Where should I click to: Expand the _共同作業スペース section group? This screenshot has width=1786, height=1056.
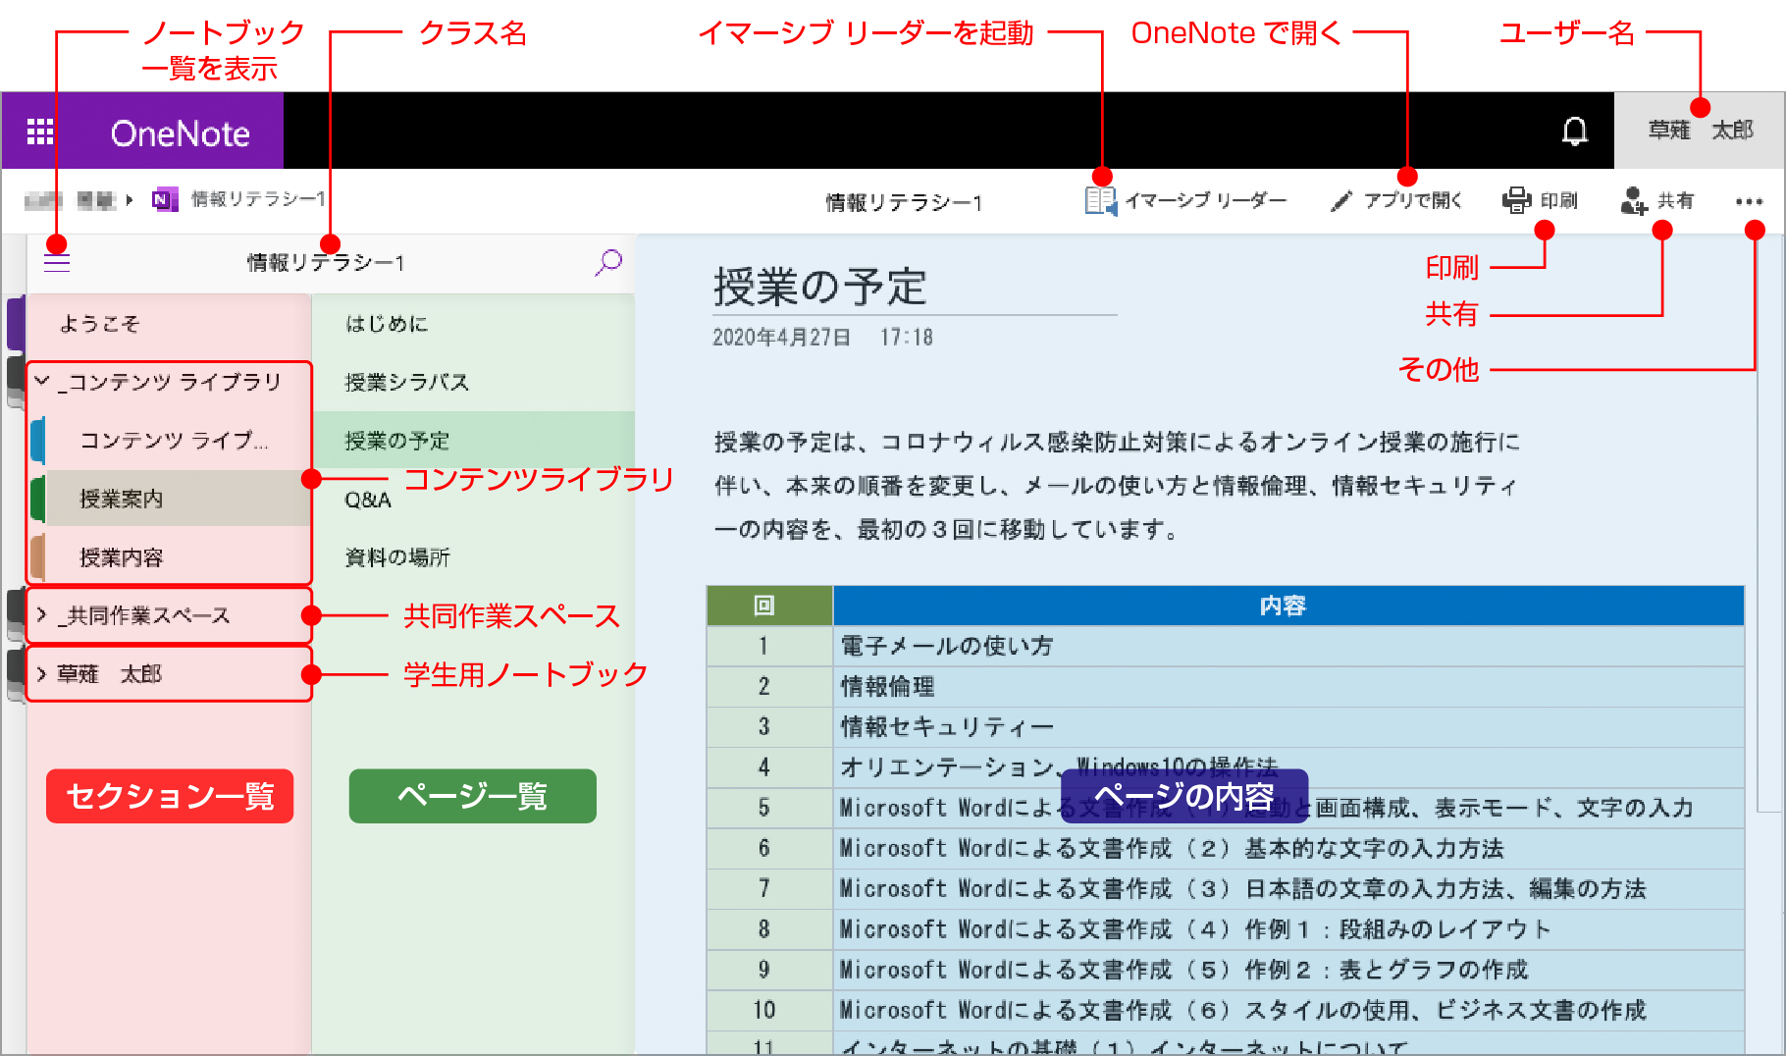tap(42, 615)
